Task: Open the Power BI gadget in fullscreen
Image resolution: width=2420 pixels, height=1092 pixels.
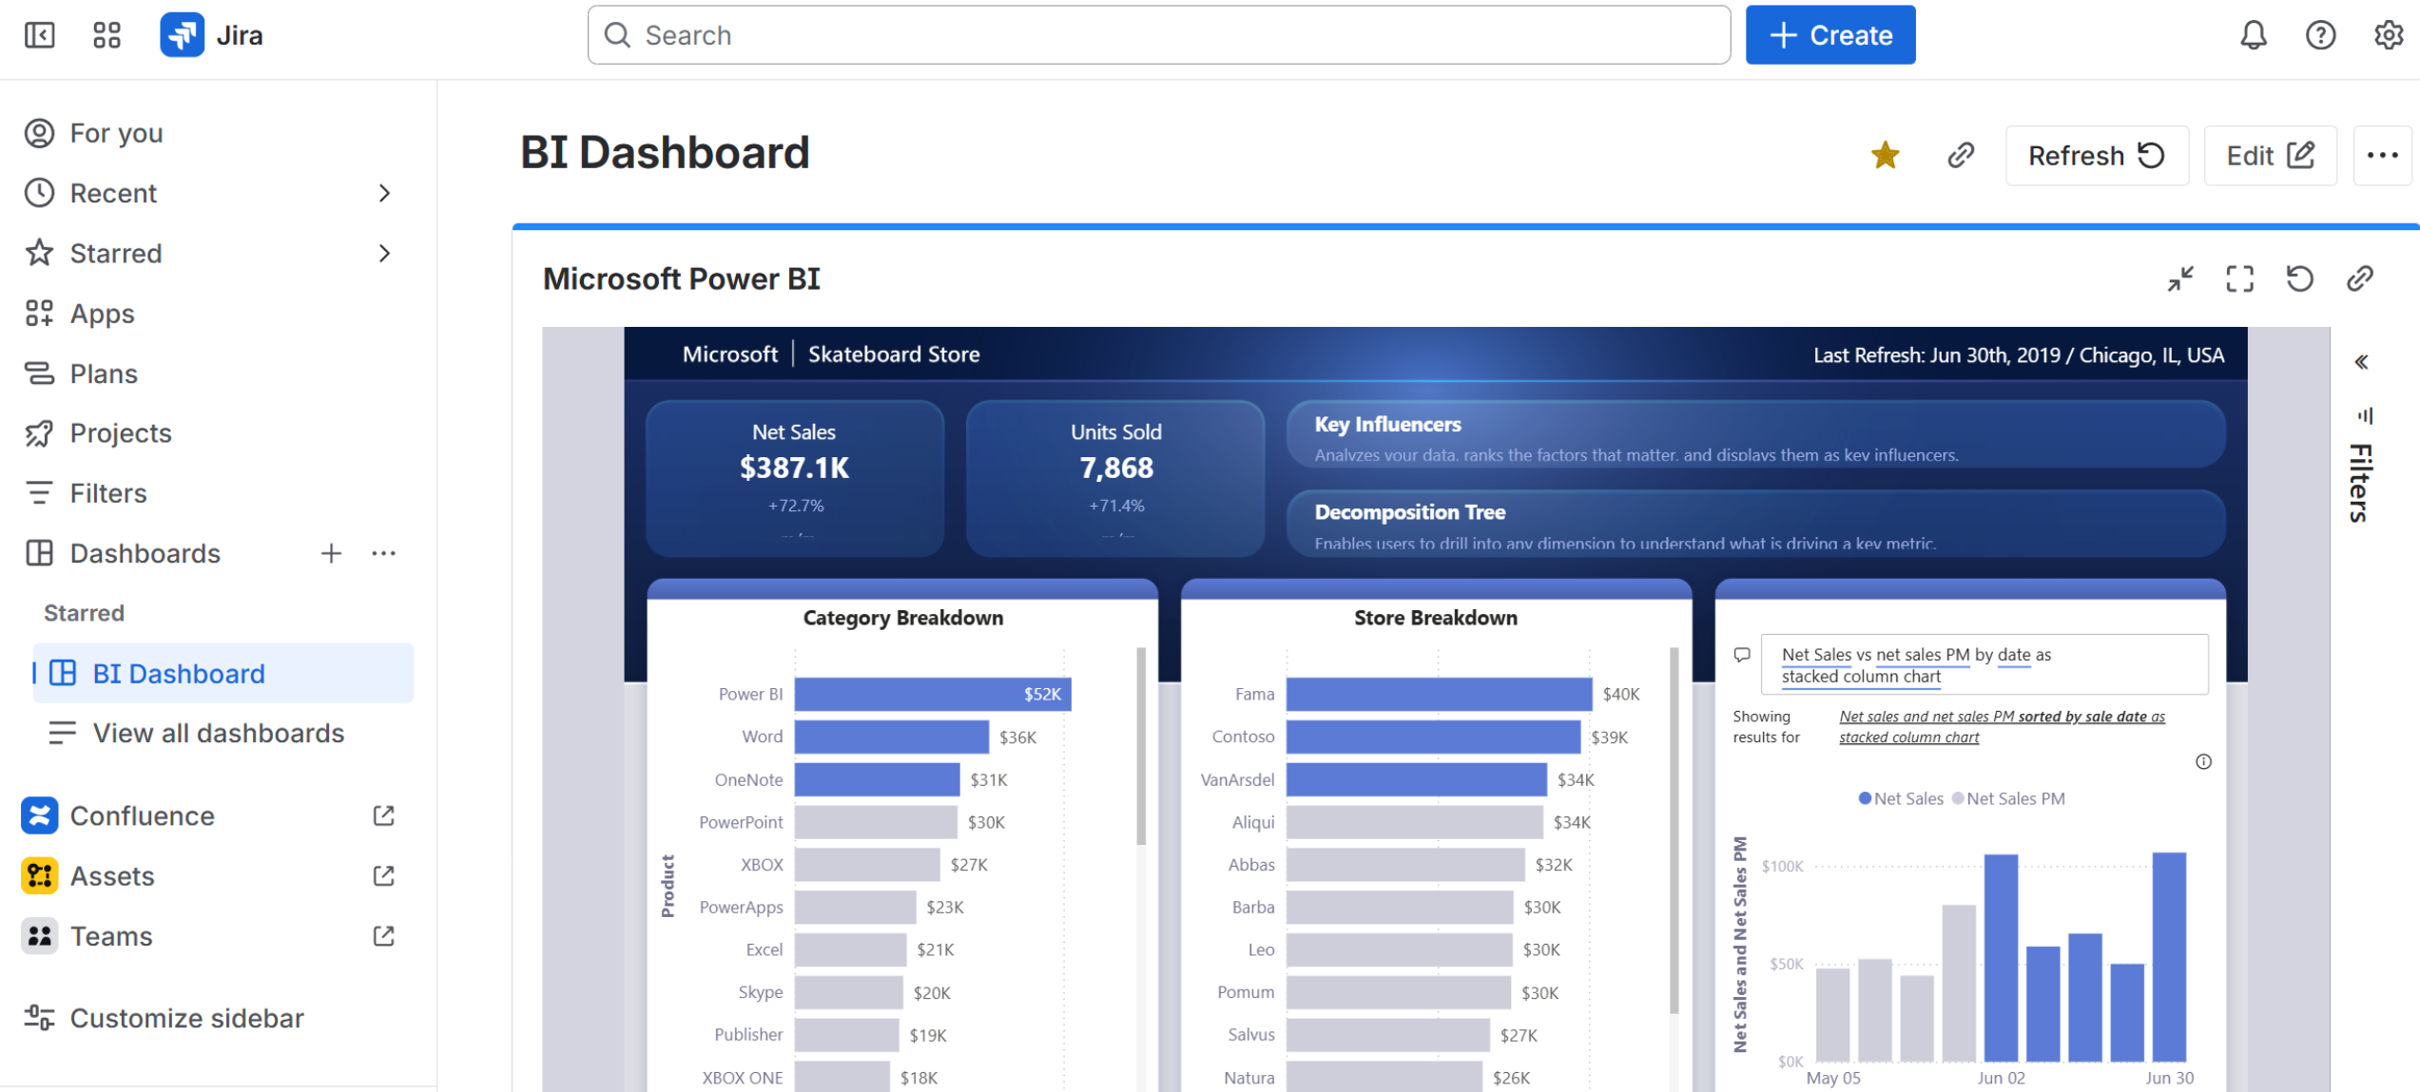Action: coord(2239,278)
